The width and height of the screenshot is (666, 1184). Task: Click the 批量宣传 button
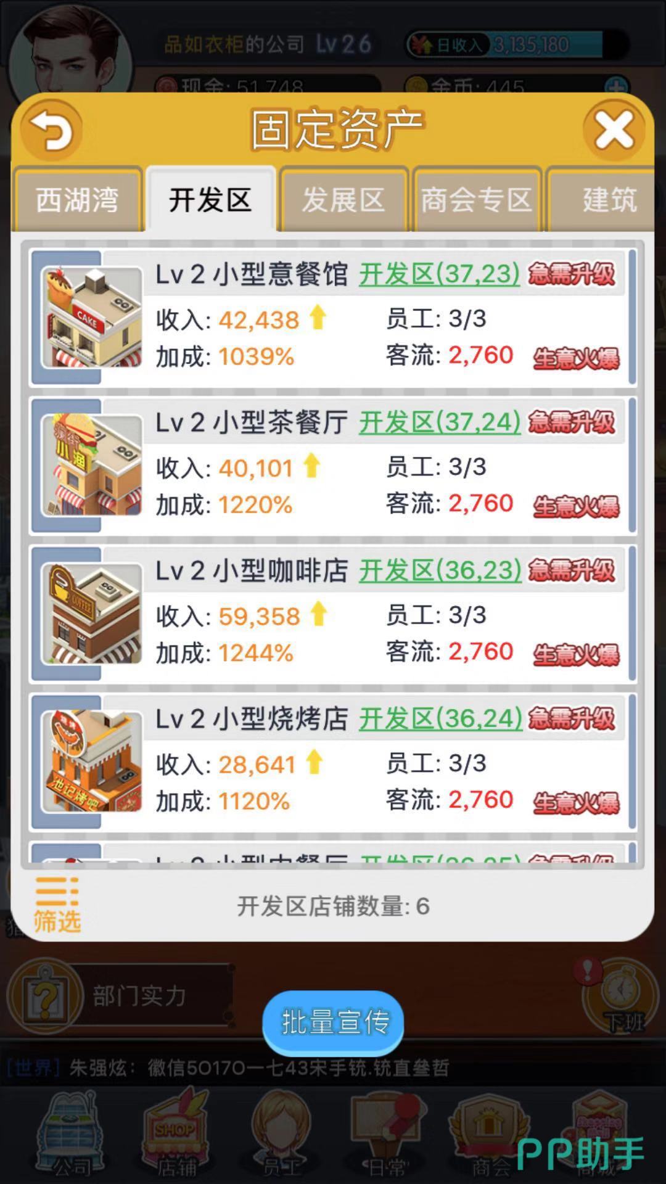pos(333,1023)
